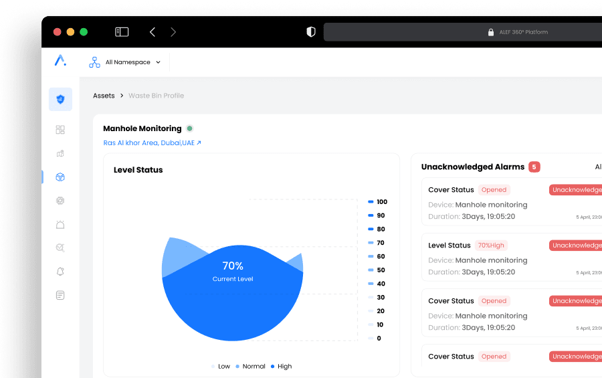Toggle the browser sidebar panel button
602x378 pixels.
click(x=122, y=32)
